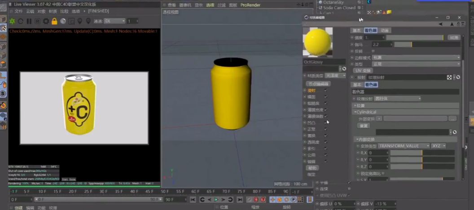Click the 节点编辑器 node editor button
This screenshot has width=474, height=210.
(x=318, y=83)
